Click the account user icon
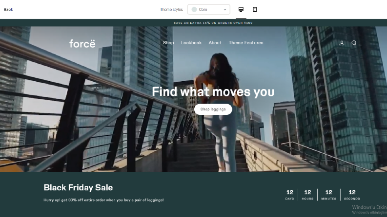Image resolution: width=387 pixels, height=217 pixels. 342,43
